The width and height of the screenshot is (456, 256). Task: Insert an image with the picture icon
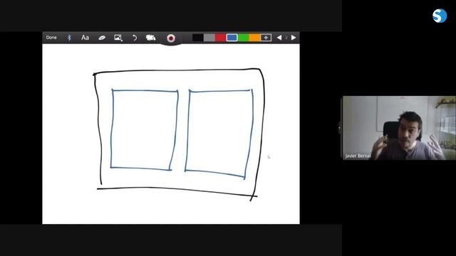pyautogui.click(x=118, y=38)
